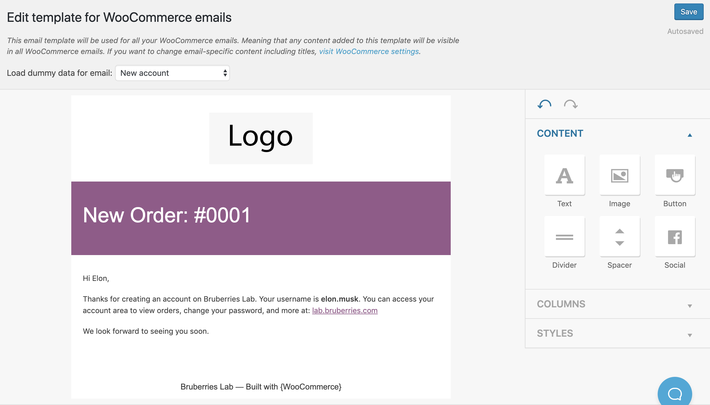
Task: Open the visit WooCommerce settings link
Action: [x=369, y=51]
